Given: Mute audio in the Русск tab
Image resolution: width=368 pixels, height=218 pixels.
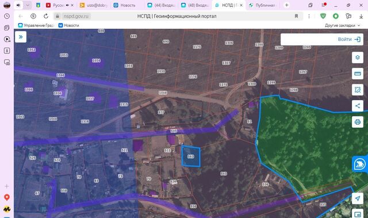Looking at the screenshot, I should [68, 5].
